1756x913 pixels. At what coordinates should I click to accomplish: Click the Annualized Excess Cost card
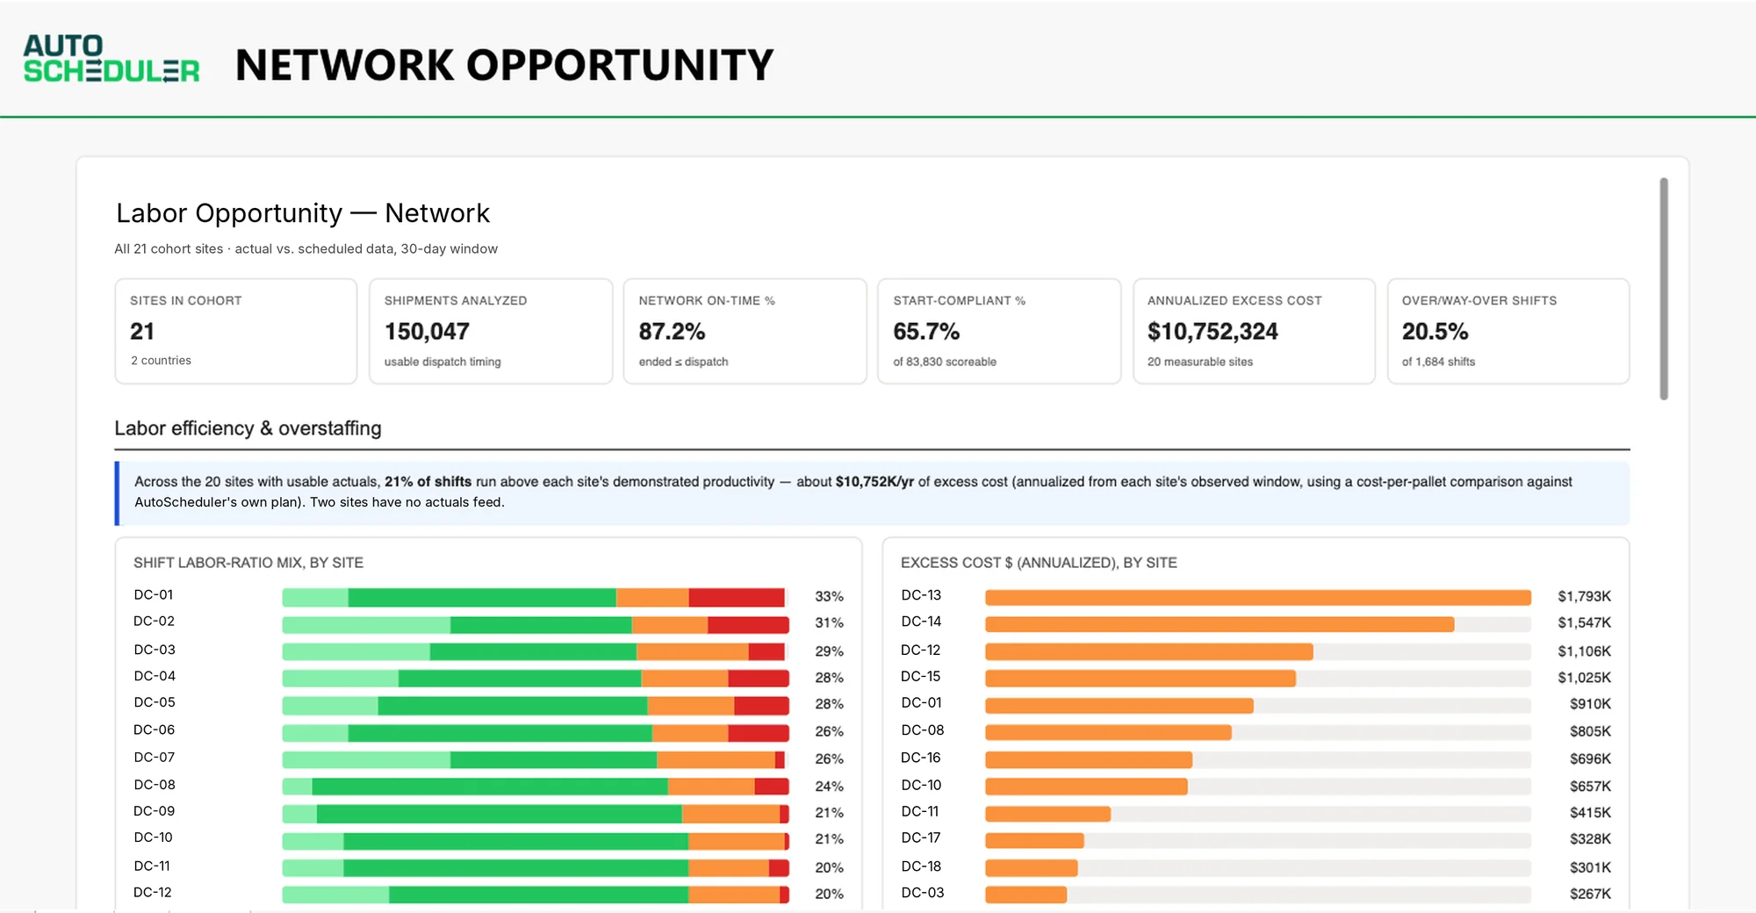[x=1254, y=331]
